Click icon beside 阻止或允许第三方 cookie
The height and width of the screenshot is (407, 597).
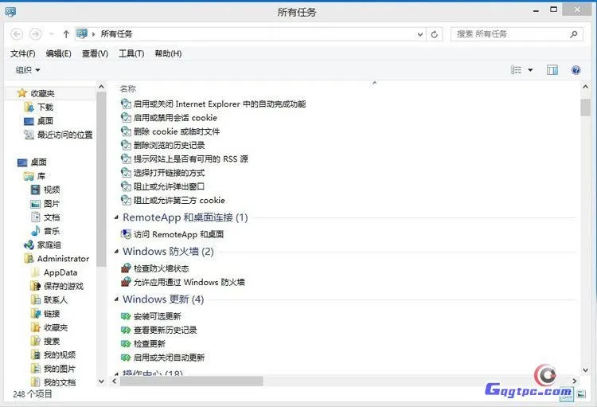(126, 200)
